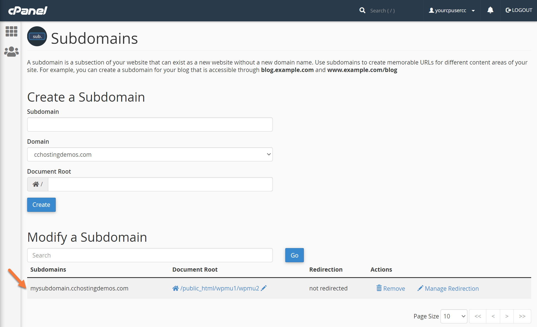Click home icon beside /public_html/wpmu1/wpmu2
The width and height of the screenshot is (537, 327).
(x=175, y=288)
